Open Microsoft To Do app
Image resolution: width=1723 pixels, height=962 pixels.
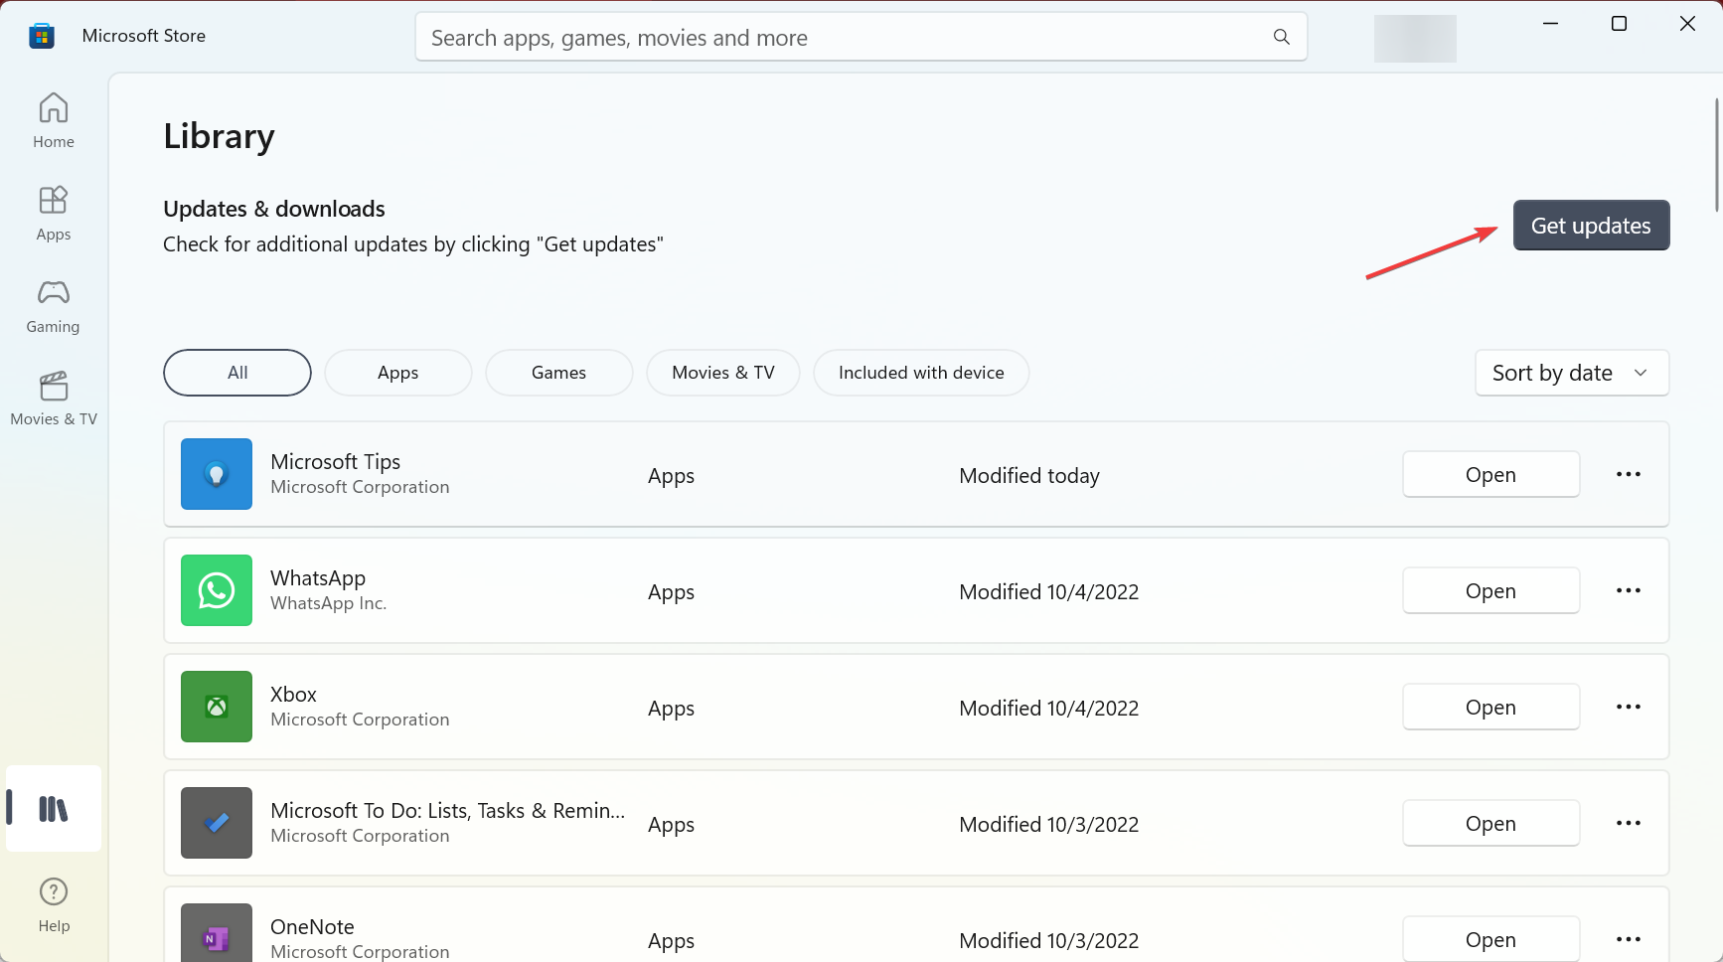coord(1490,823)
